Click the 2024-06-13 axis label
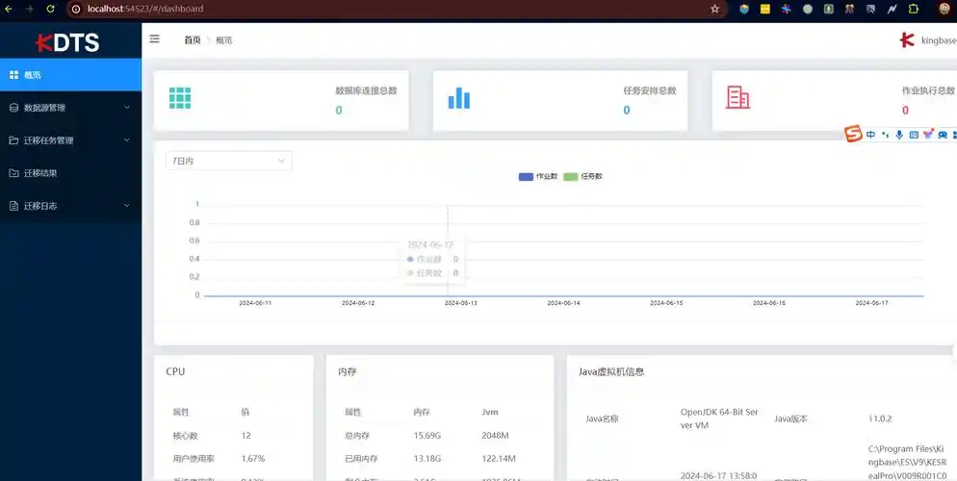This screenshot has width=957, height=481. coord(461,303)
